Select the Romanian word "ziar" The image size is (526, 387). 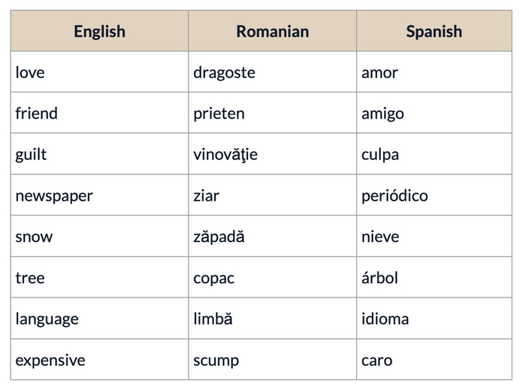pyautogui.click(x=207, y=196)
